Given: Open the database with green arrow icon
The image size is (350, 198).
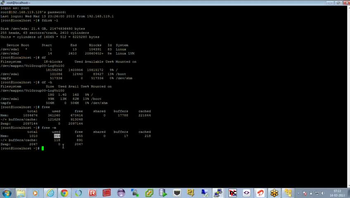Looking at the screenshot, I should pyautogui.click(x=163, y=193).
